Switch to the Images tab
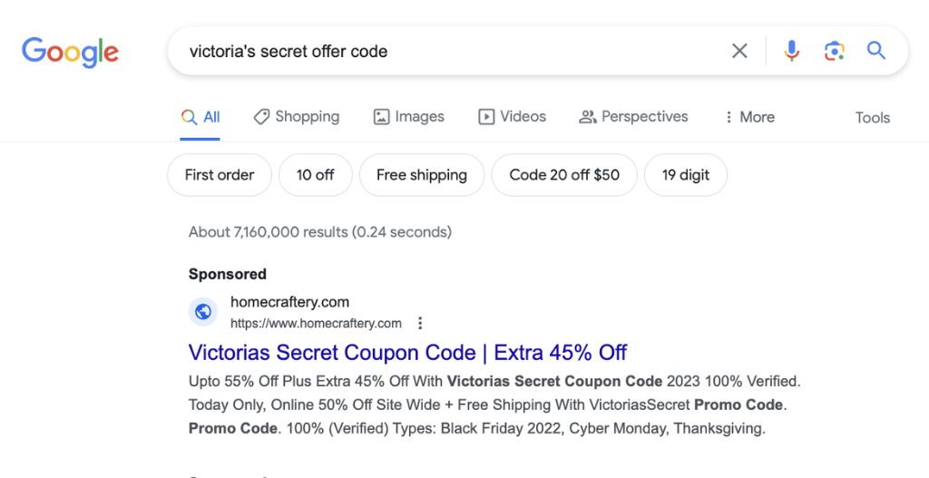This screenshot has width=929, height=478. [x=409, y=117]
